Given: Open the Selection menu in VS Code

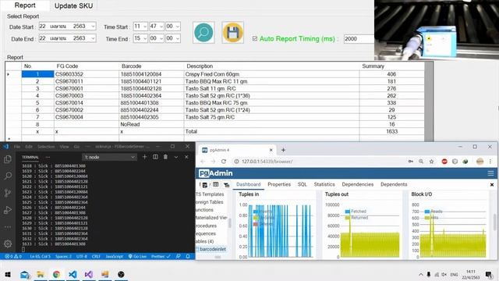Looking at the screenshot, I should (x=46, y=147).
